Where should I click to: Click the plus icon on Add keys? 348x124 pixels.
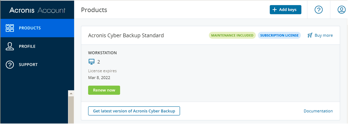click(x=274, y=10)
